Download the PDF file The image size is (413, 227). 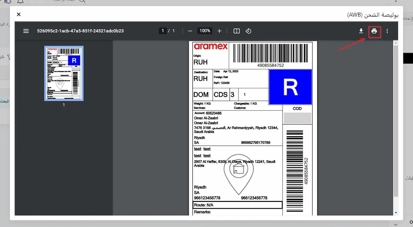(361, 31)
